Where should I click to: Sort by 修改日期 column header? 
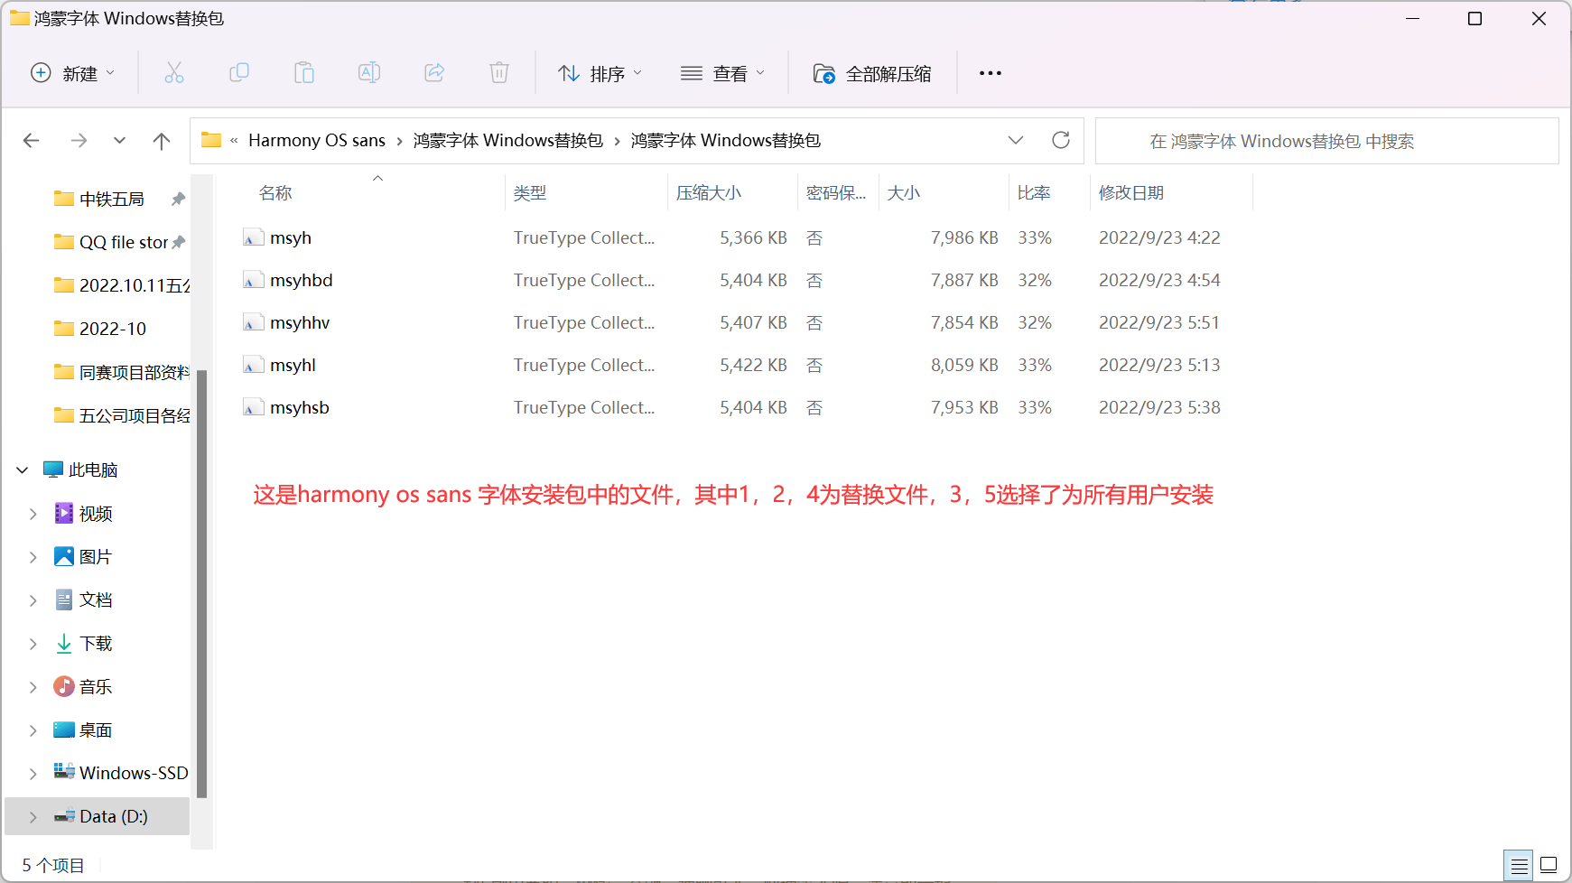click(1131, 192)
